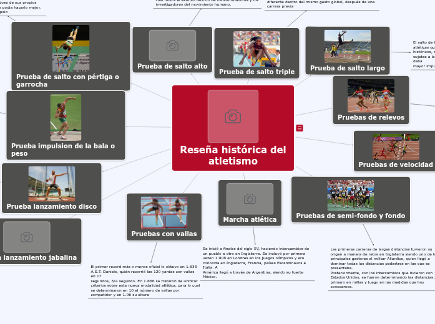Click the hurdles record description paragraph
The width and height of the screenshot is (435, 324).
145,280
